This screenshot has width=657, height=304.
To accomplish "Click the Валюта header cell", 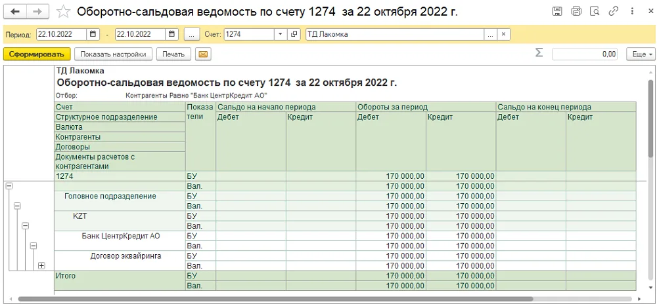I will [x=120, y=127].
